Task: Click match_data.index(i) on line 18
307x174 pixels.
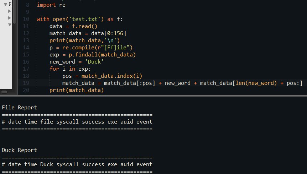Action: [112, 76]
